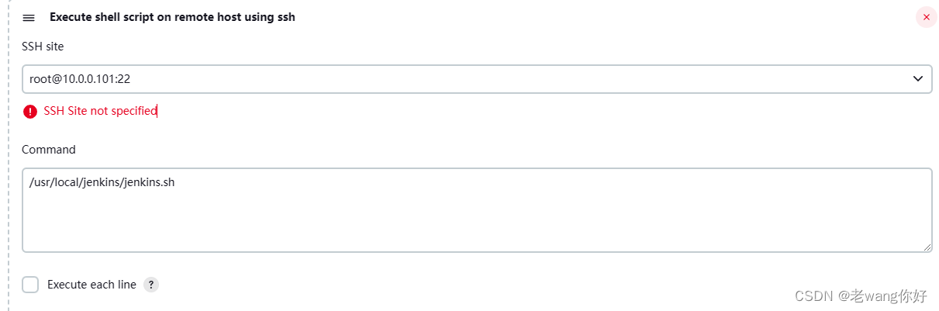Viewport: 939px width, 311px height.
Task: Click the Command field label
Action: (x=49, y=150)
